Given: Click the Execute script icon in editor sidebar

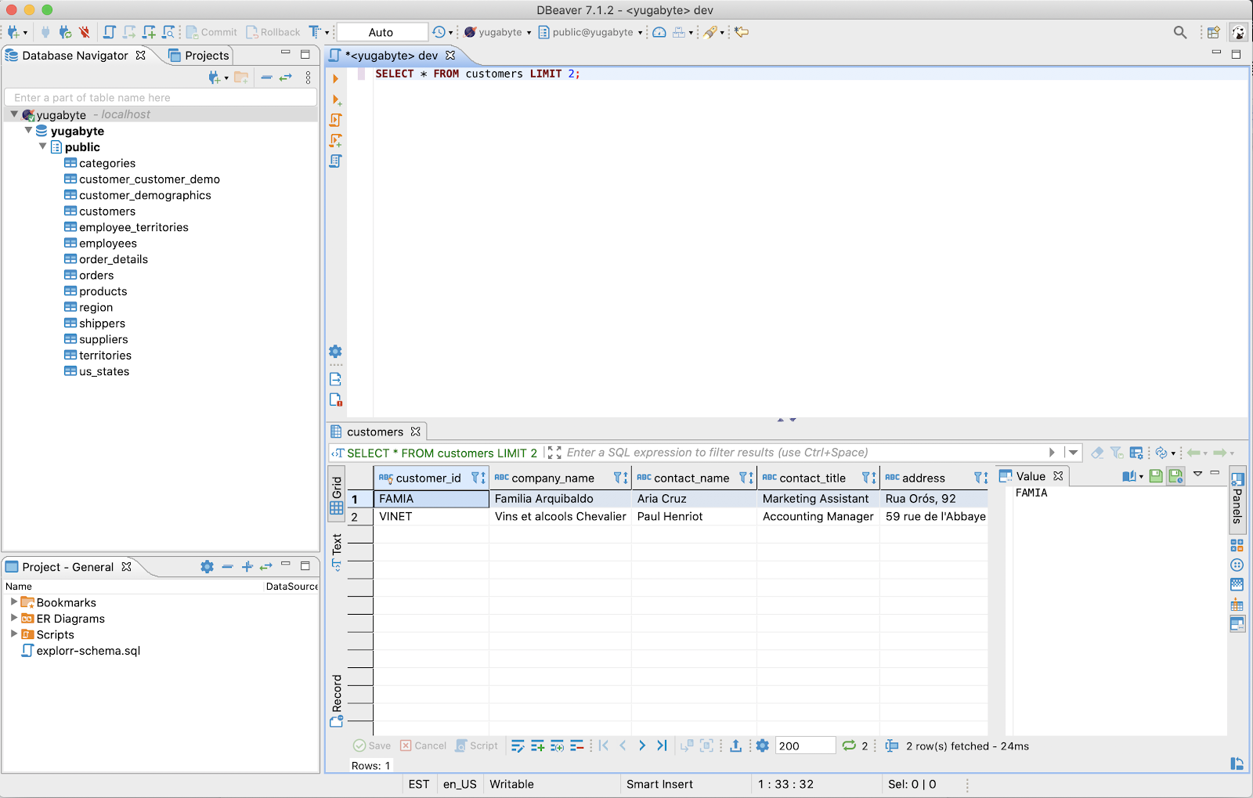Looking at the screenshot, I should 335,120.
